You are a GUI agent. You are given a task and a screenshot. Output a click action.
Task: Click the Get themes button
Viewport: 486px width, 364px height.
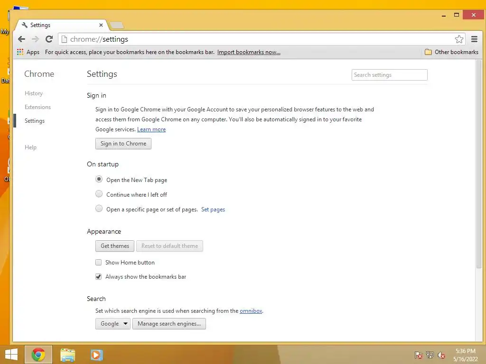pyautogui.click(x=115, y=246)
